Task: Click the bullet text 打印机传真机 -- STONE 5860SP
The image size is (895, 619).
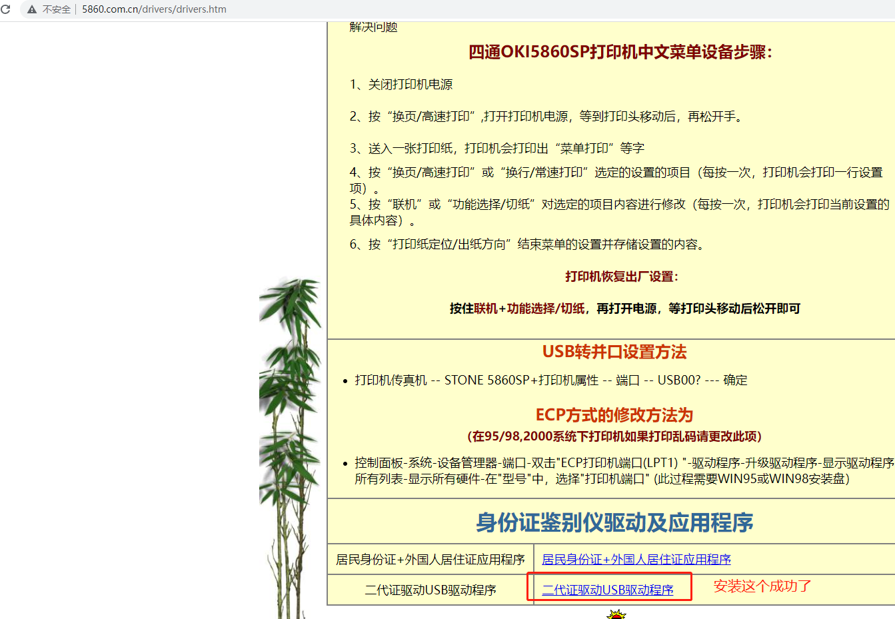Action: pos(551,380)
